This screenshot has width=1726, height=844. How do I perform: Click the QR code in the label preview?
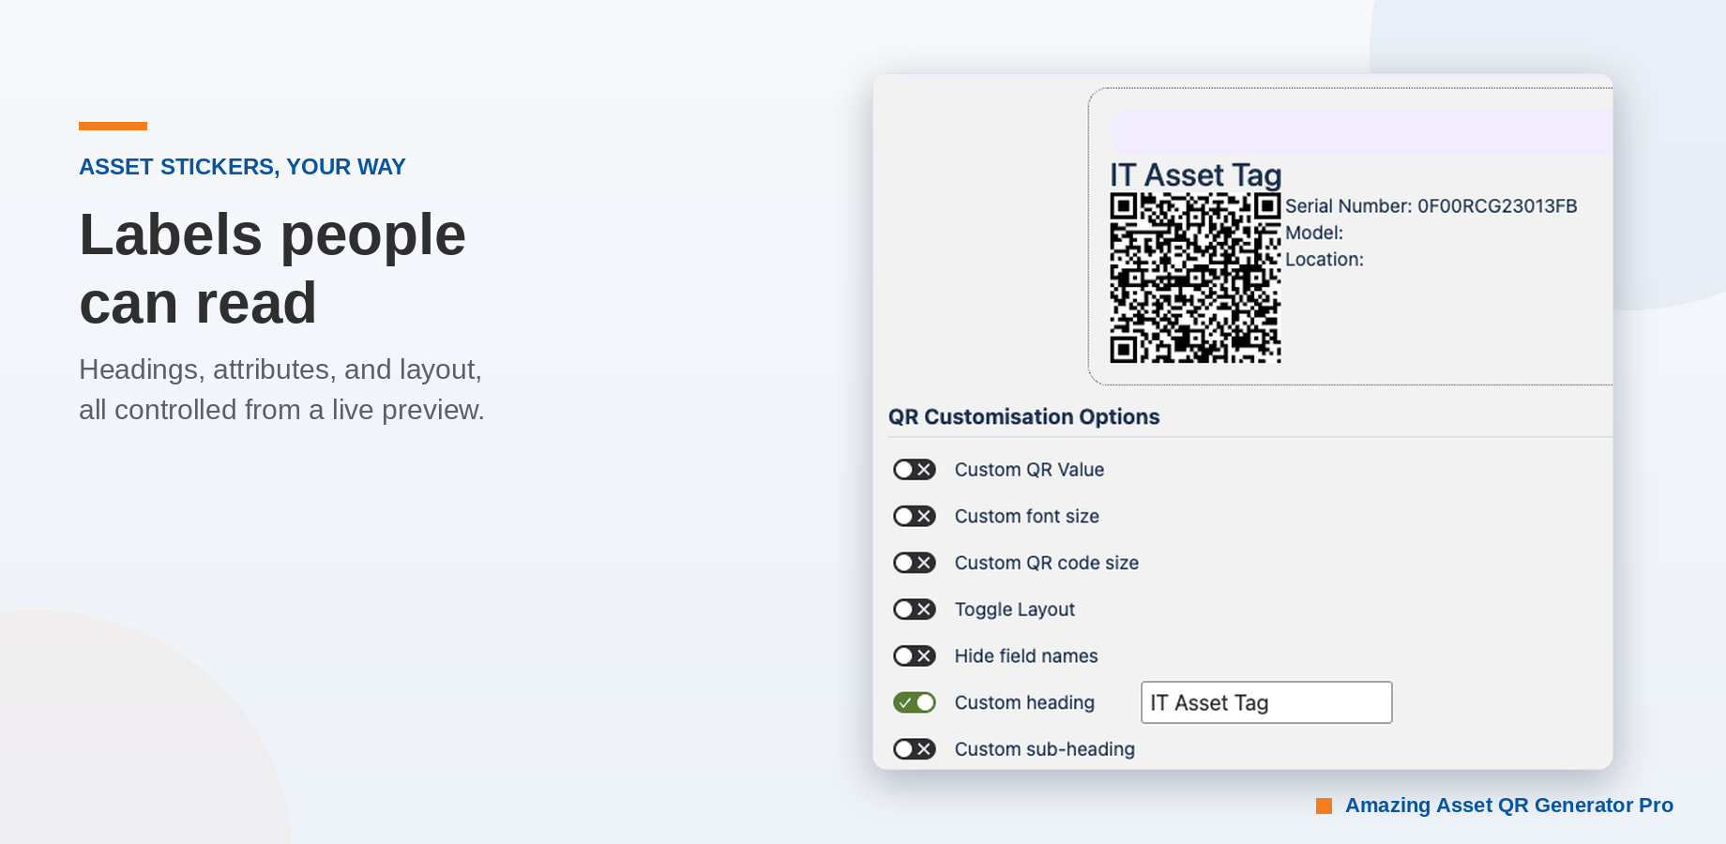[1195, 278]
